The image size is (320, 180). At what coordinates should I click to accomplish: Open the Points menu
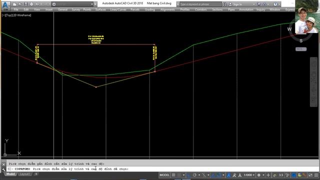87,9
